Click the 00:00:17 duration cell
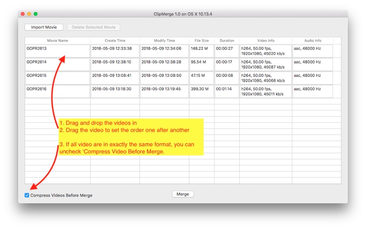 (x=227, y=65)
